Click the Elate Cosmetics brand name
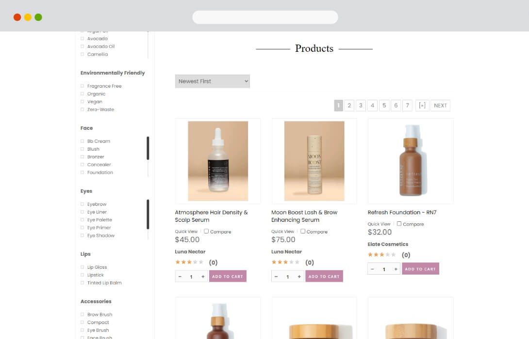The width and height of the screenshot is (529, 339). [388, 244]
